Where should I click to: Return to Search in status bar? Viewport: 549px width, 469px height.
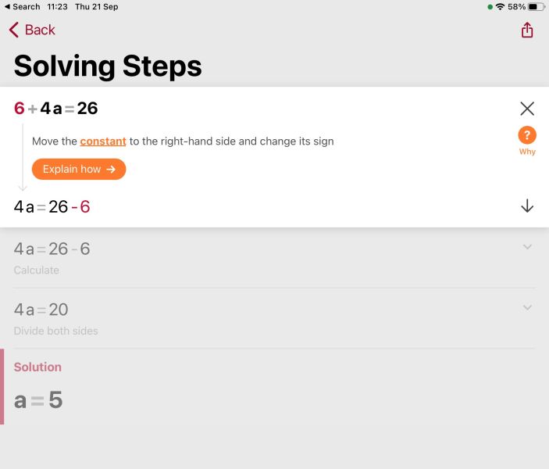pos(23,7)
